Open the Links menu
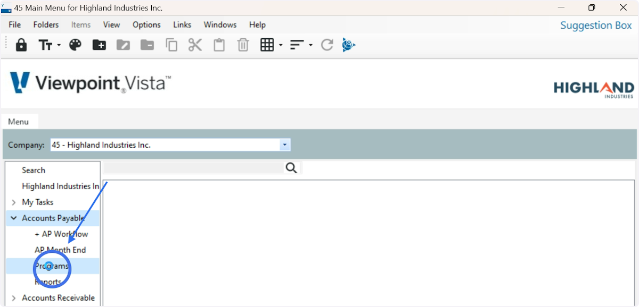Image resolution: width=639 pixels, height=307 pixels. click(182, 25)
